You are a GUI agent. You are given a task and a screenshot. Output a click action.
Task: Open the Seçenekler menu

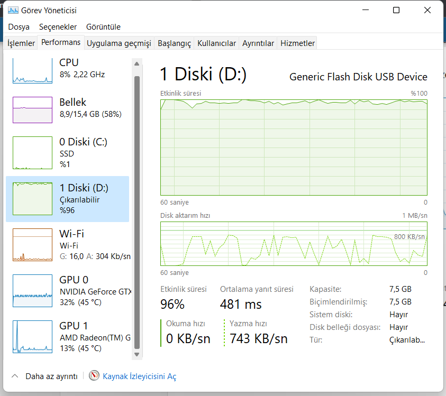tap(58, 27)
